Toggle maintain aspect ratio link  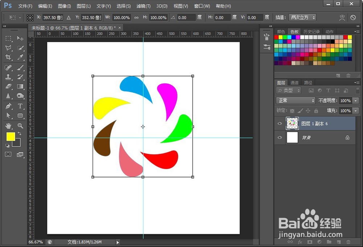136,17
